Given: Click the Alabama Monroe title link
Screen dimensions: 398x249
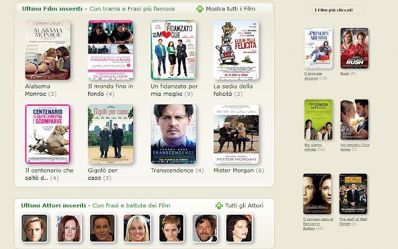Looking at the screenshot, I should click(x=37, y=90).
